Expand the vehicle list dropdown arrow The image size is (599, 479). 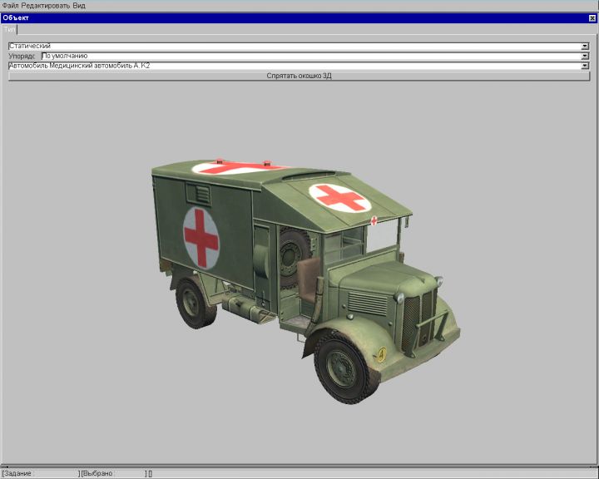(x=585, y=65)
